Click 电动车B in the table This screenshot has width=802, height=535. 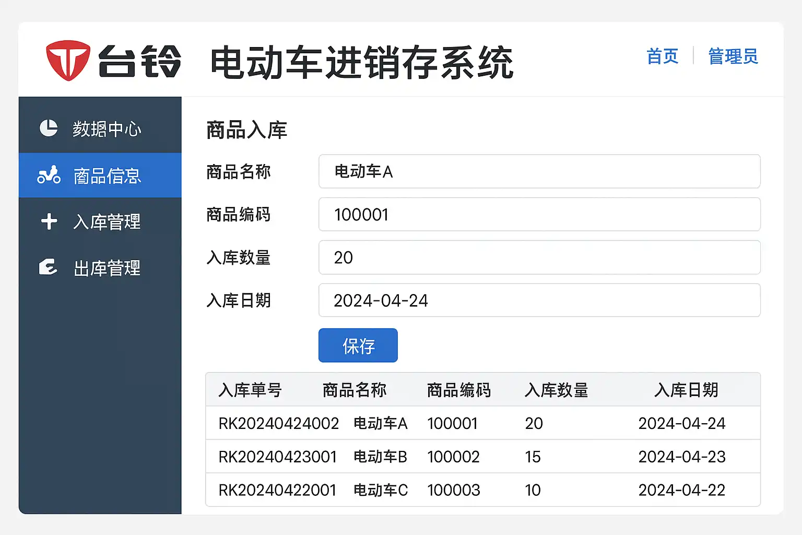(x=381, y=457)
